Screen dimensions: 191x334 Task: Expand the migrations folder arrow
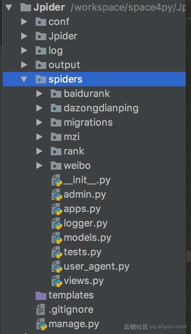click(39, 122)
